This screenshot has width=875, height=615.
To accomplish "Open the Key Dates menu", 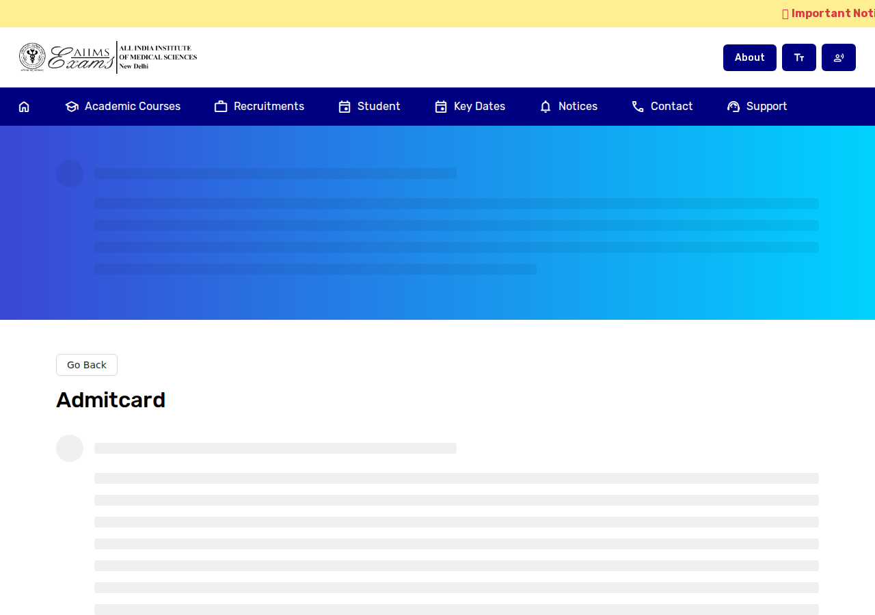I will (470, 107).
